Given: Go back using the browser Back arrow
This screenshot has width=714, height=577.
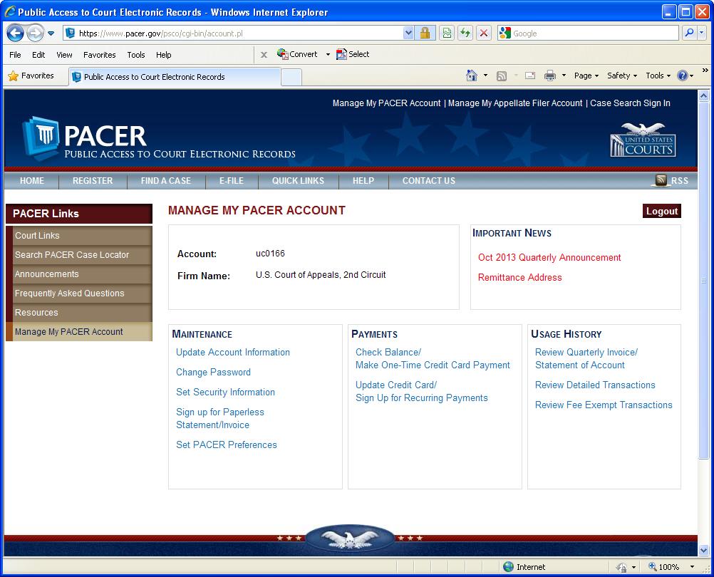Looking at the screenshot, I should (x=15, y=33).
